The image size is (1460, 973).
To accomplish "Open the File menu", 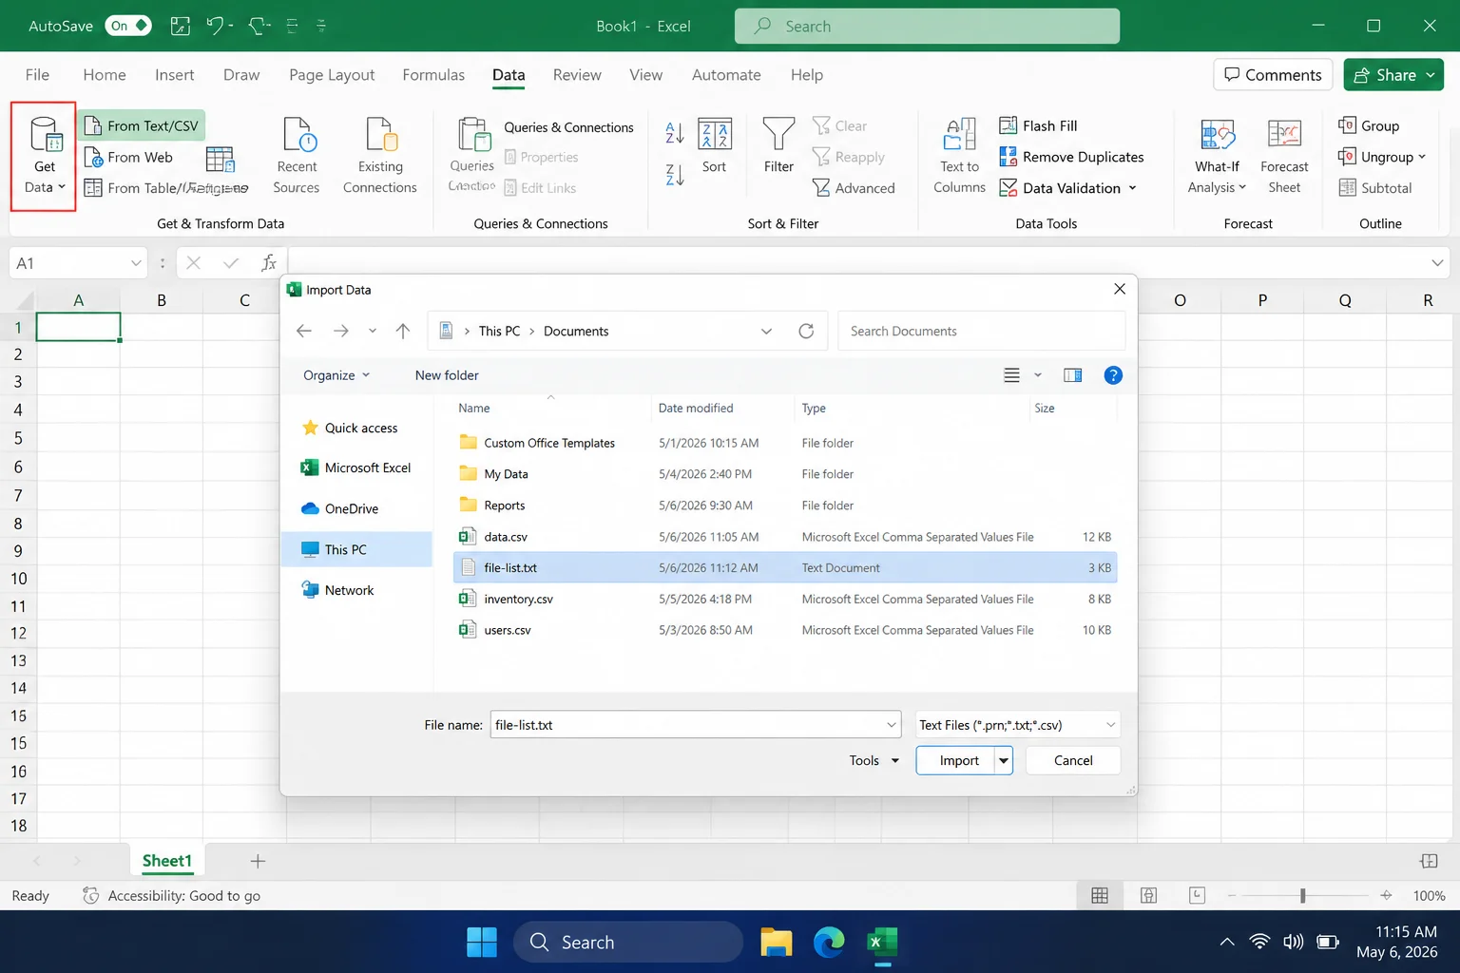I will click(x=37, y=75).
